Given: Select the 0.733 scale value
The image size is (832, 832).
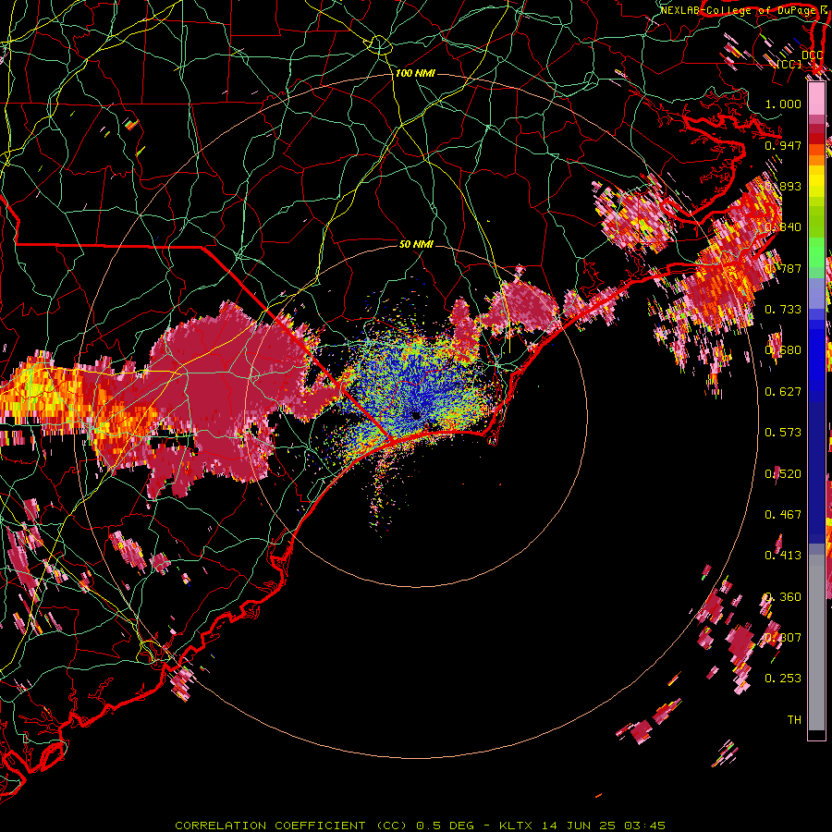Looking at the screenshot, I should pyautogui.click(x=783, y=310).
